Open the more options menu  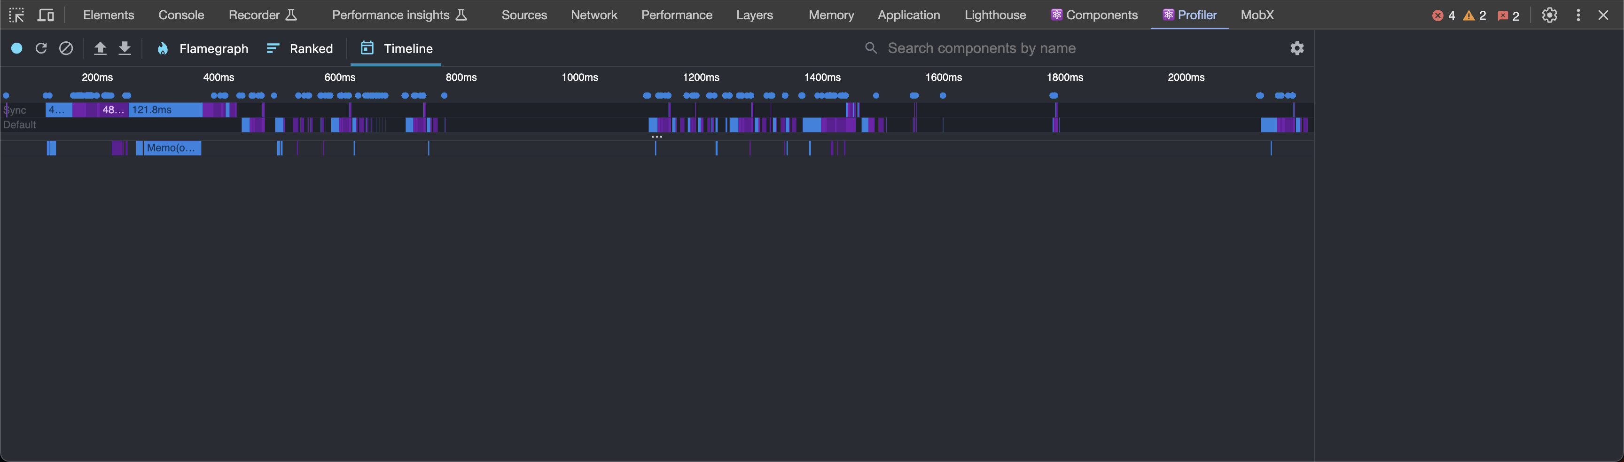pos(1578,15)
